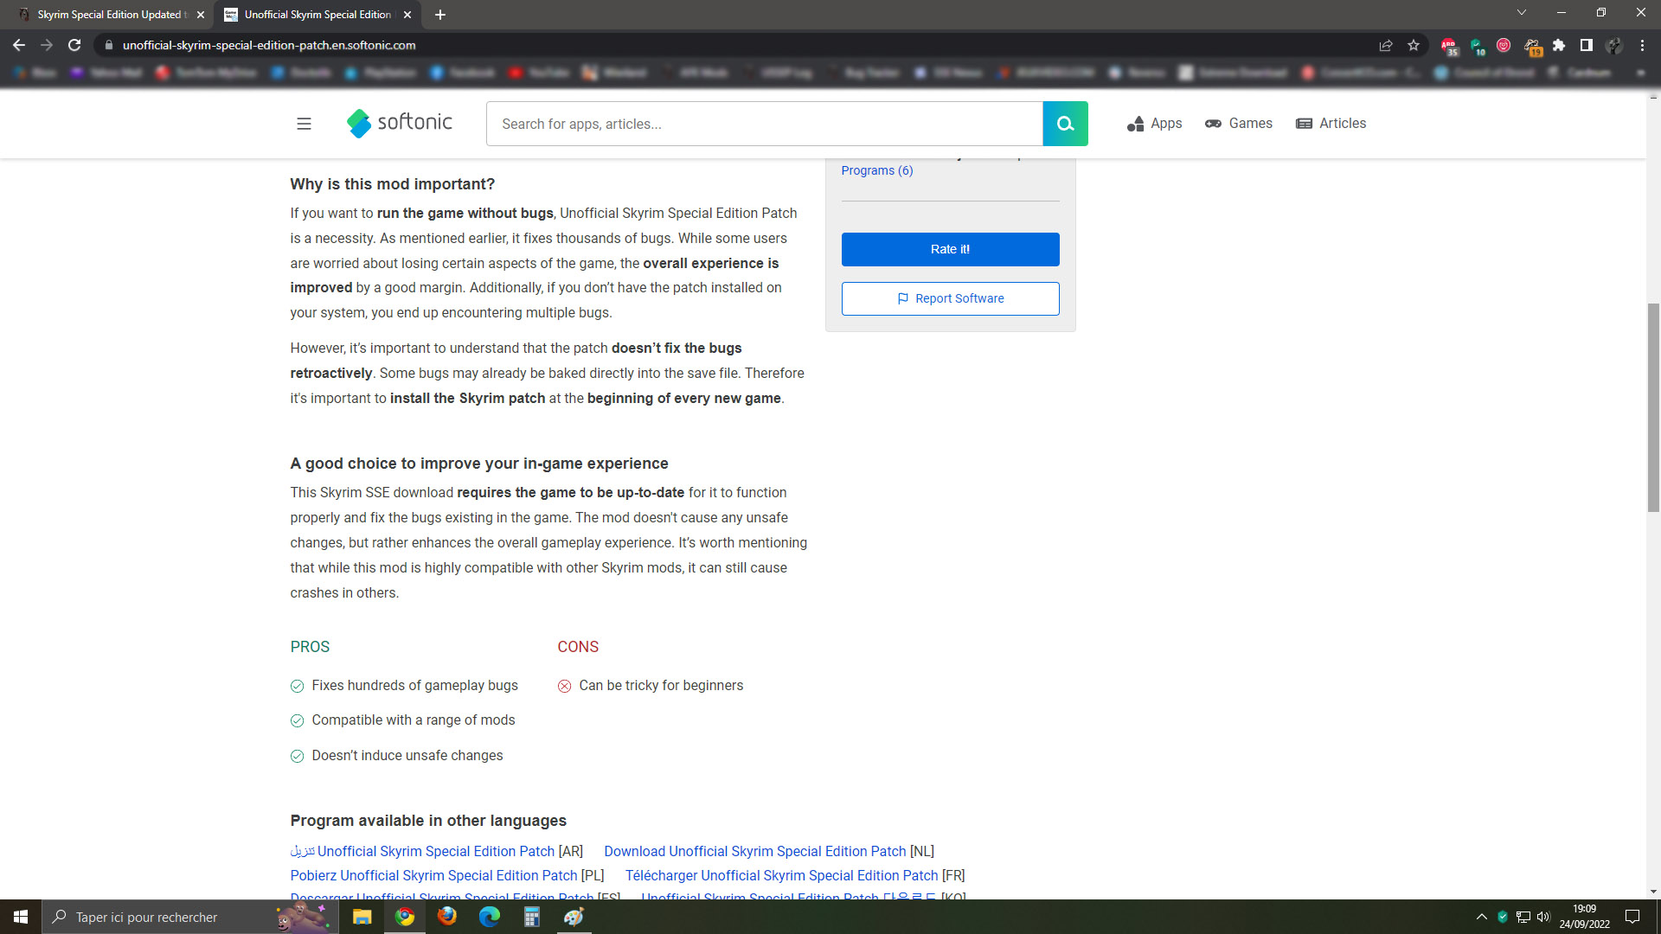The image size is (1661, 934).
Task: Close the Unofficial Skyrim Special Edition tab
Action: pyautogui.click(x=407, y=15)
